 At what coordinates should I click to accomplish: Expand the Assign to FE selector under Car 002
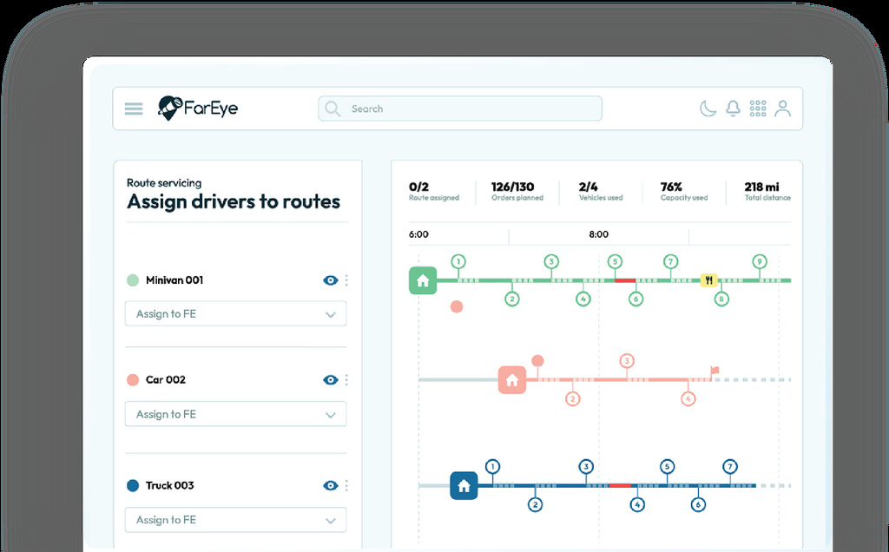[x=235, y=414]
